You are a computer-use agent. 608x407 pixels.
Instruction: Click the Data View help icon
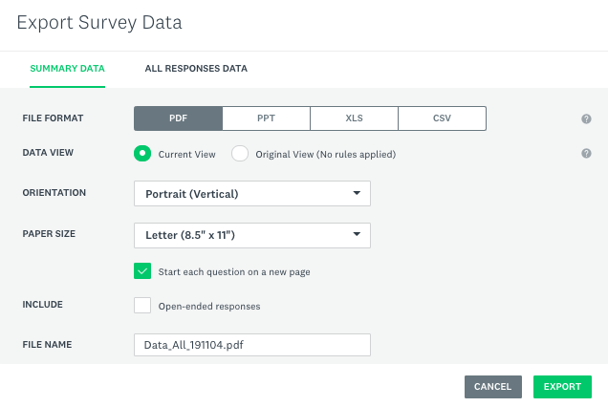pos(586,154)
